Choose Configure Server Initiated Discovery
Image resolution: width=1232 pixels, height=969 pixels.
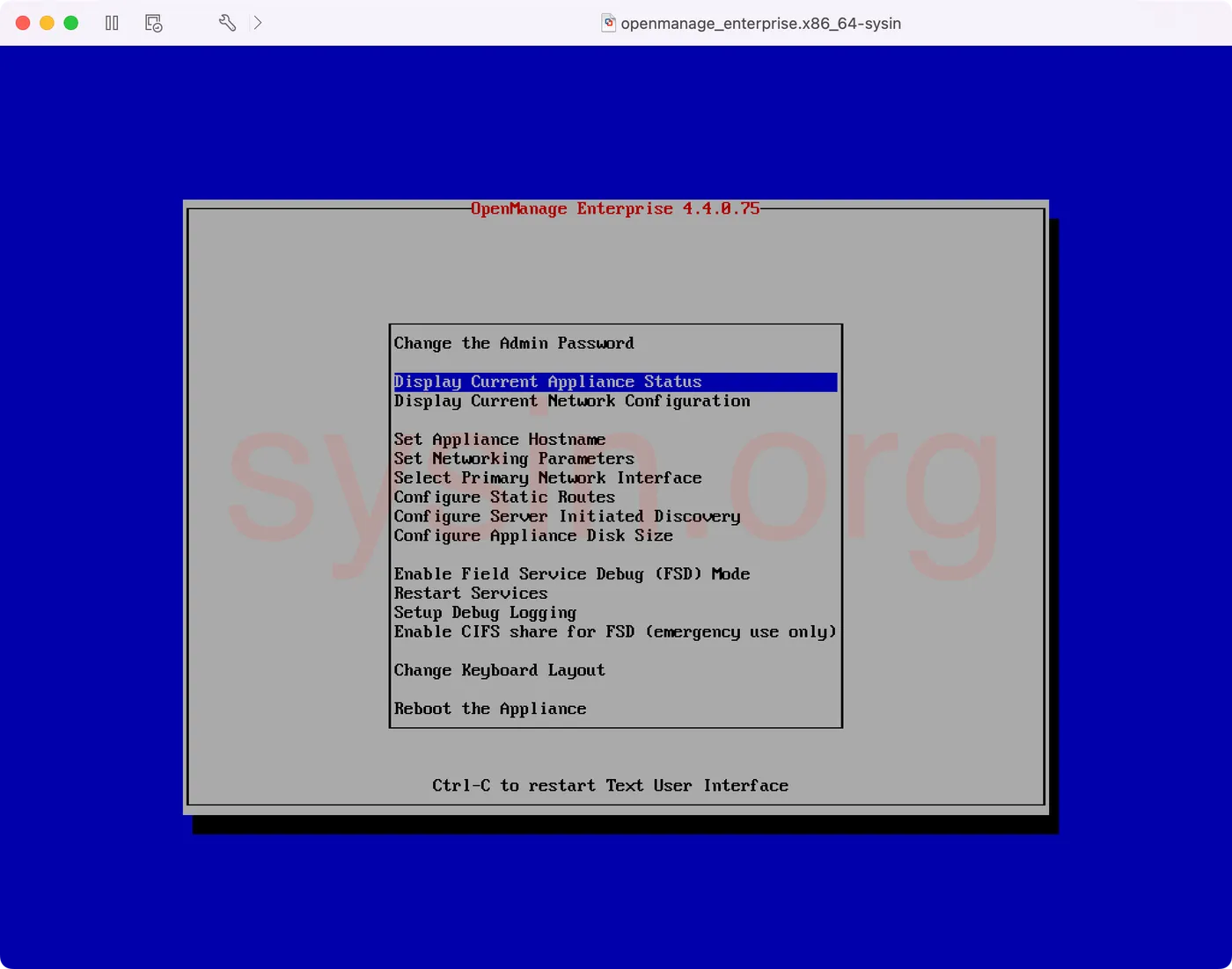click(568, 517)
